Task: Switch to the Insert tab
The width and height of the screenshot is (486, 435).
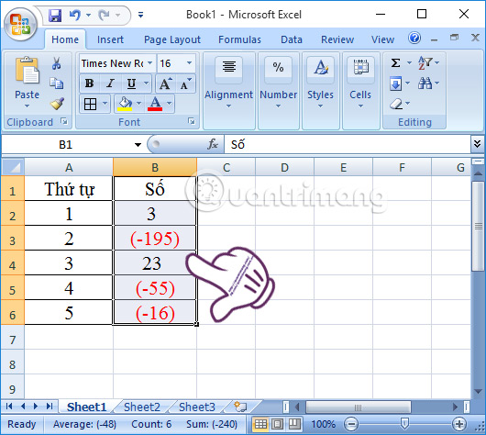Action: click(x=110, y=39)
